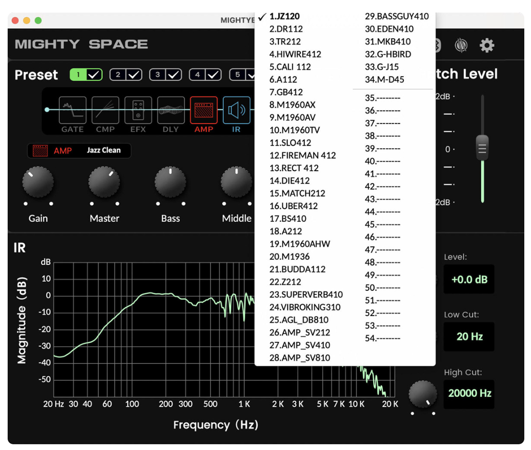Select the AMP block in signal chain
The width and height of the screenshot is (531, 450).
(x=204, y=110)
